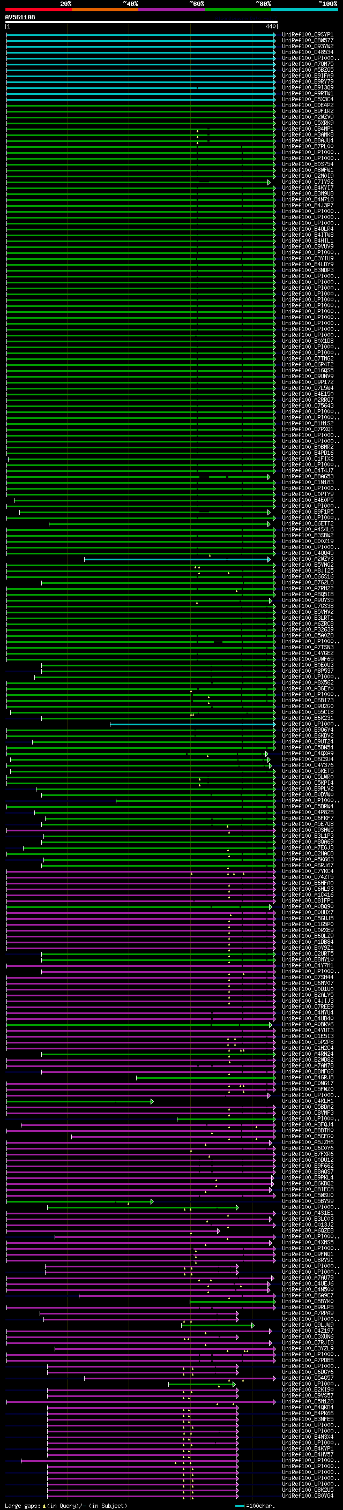Select hit label UniRef100_A3AMK8

[x=308, y=135]
